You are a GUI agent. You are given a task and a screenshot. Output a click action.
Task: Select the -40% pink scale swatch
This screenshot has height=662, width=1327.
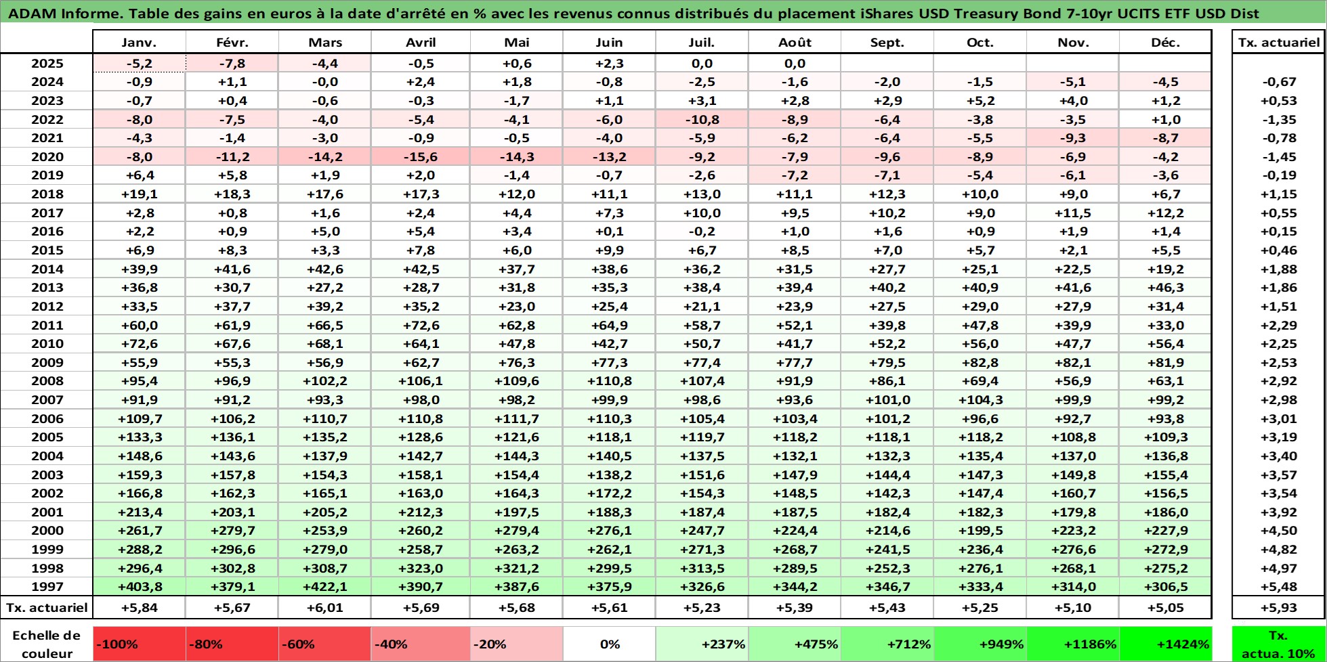[x=420, y=644]
